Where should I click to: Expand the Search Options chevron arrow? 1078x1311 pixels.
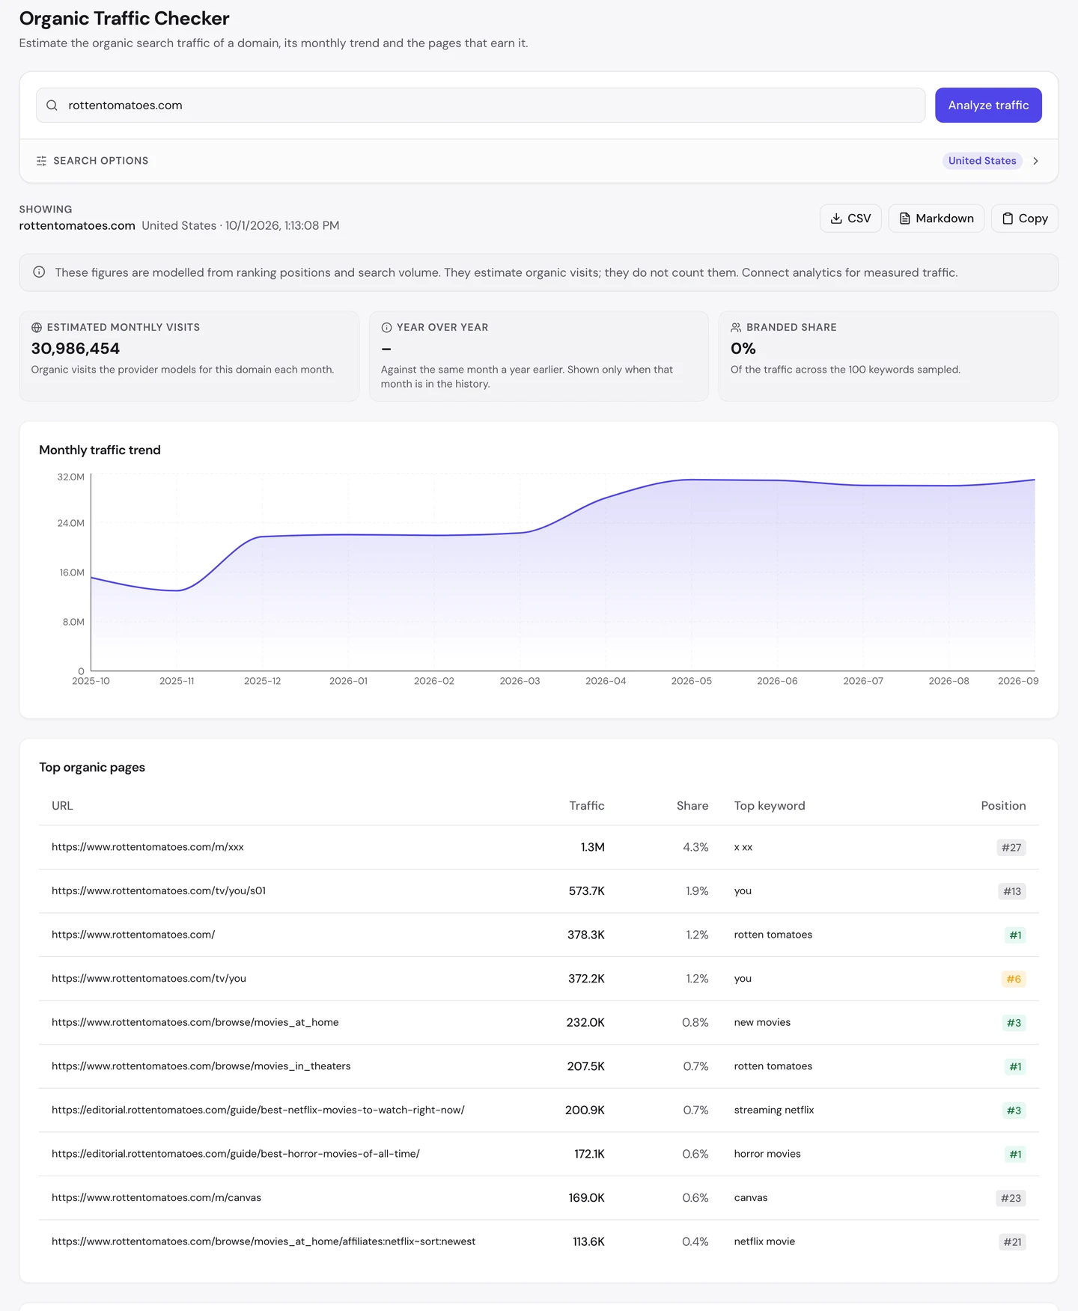1035,161
